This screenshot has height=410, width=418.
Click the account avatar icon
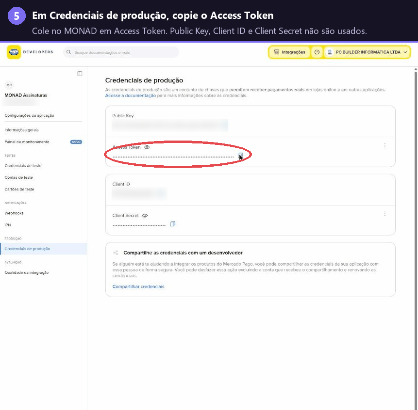[330, 52]
